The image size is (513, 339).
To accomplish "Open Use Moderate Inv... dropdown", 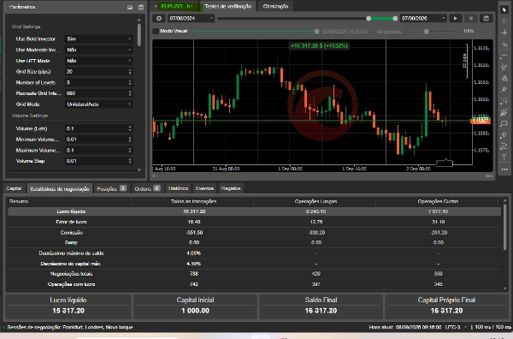I will [x=98, y=50].
